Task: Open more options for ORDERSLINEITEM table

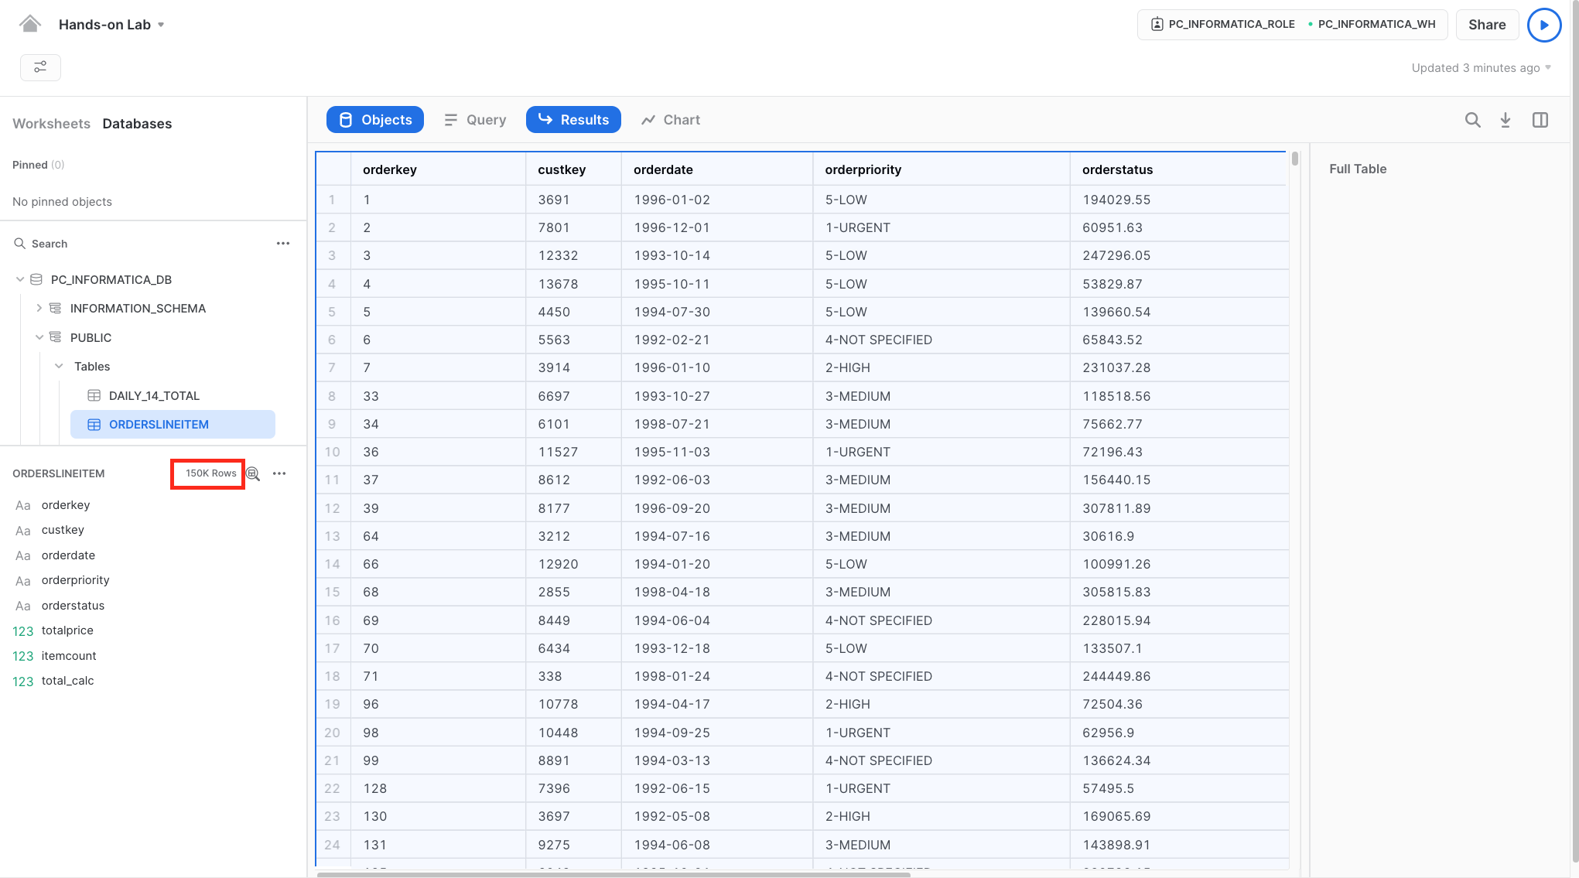Action: pyautogui.click(x=279, y=473)
